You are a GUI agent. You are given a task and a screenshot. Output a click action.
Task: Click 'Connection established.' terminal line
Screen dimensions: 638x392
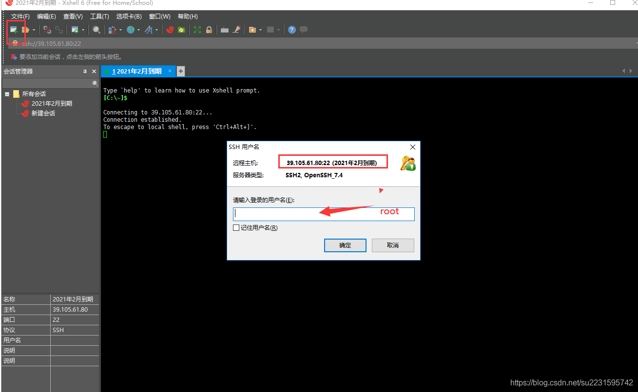[x=142, y=120]
